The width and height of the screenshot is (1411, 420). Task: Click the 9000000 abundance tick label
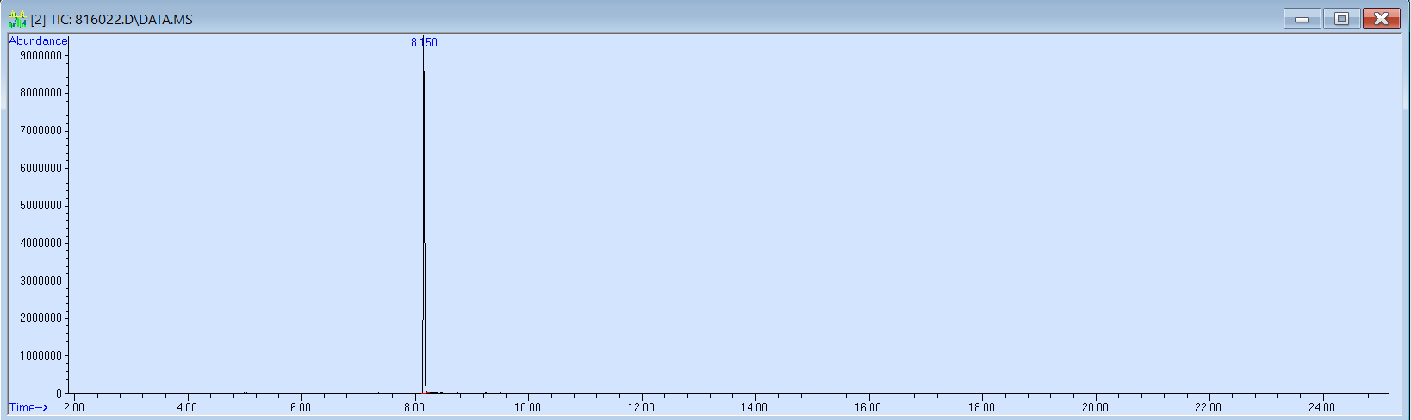[x=40, y=55]
